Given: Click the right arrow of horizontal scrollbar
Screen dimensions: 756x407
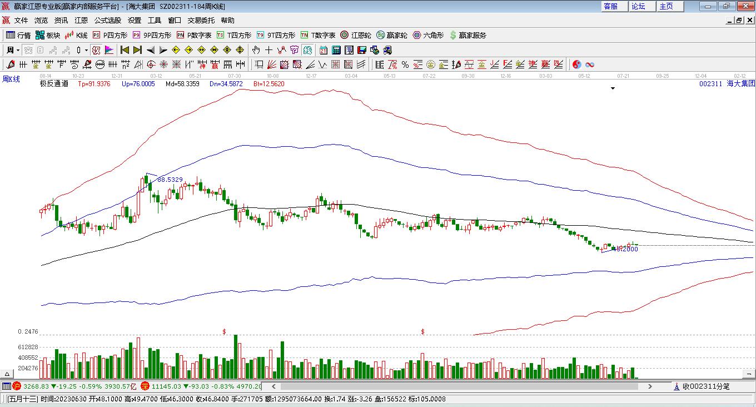Looking at the screenshot, I should (650, 386).
